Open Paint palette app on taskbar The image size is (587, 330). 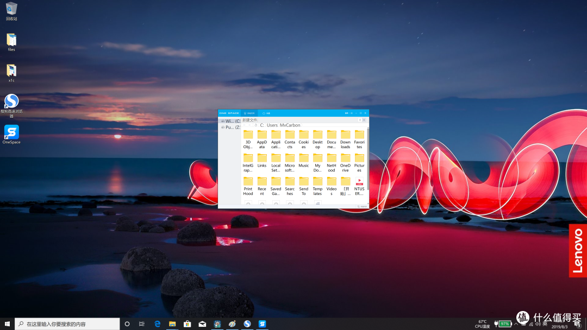pyautogui.click(x=232, y=324)
